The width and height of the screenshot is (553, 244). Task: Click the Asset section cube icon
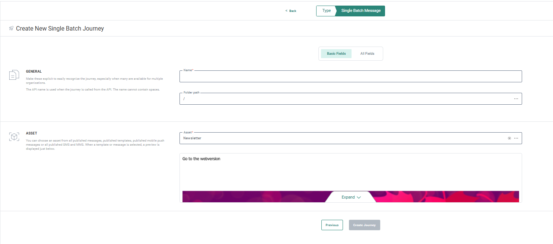pos(14,137)
